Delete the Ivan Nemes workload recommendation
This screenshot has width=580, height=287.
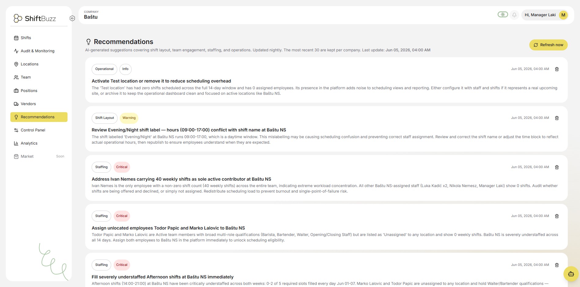[x=557, y=167]
